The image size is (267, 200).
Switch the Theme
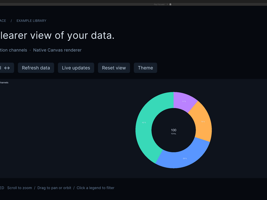pyautogui.click(x=146, y=68)
